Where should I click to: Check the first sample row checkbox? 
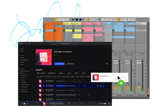37,81
